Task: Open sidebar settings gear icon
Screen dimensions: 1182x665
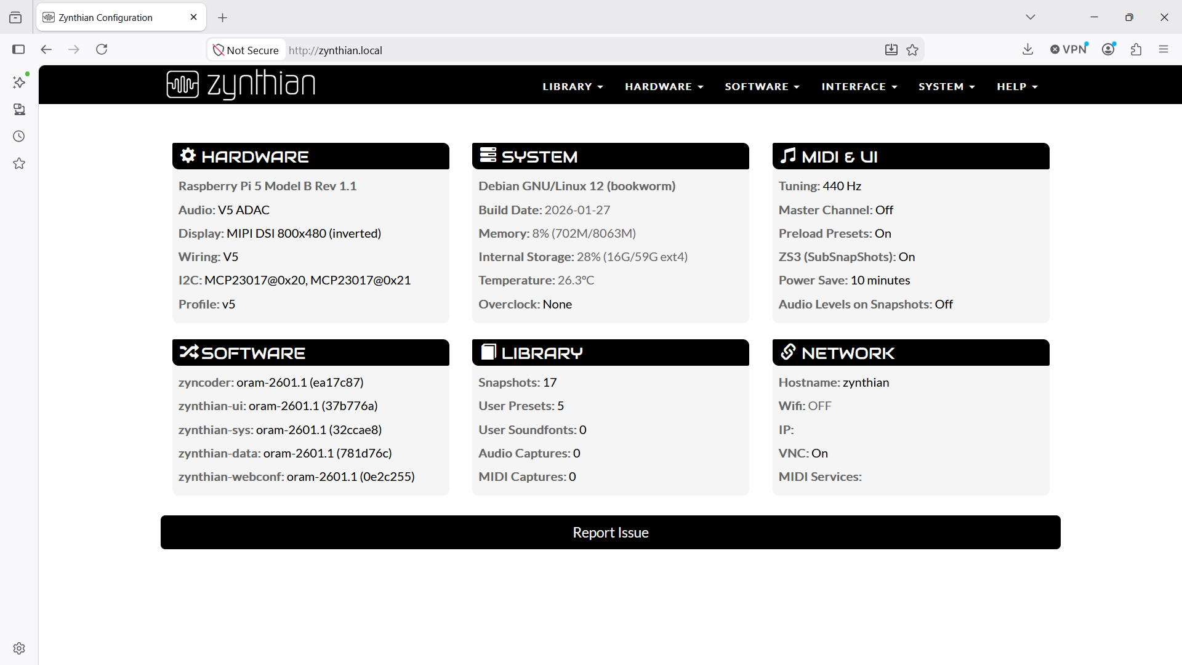Action: click(19, 648)
